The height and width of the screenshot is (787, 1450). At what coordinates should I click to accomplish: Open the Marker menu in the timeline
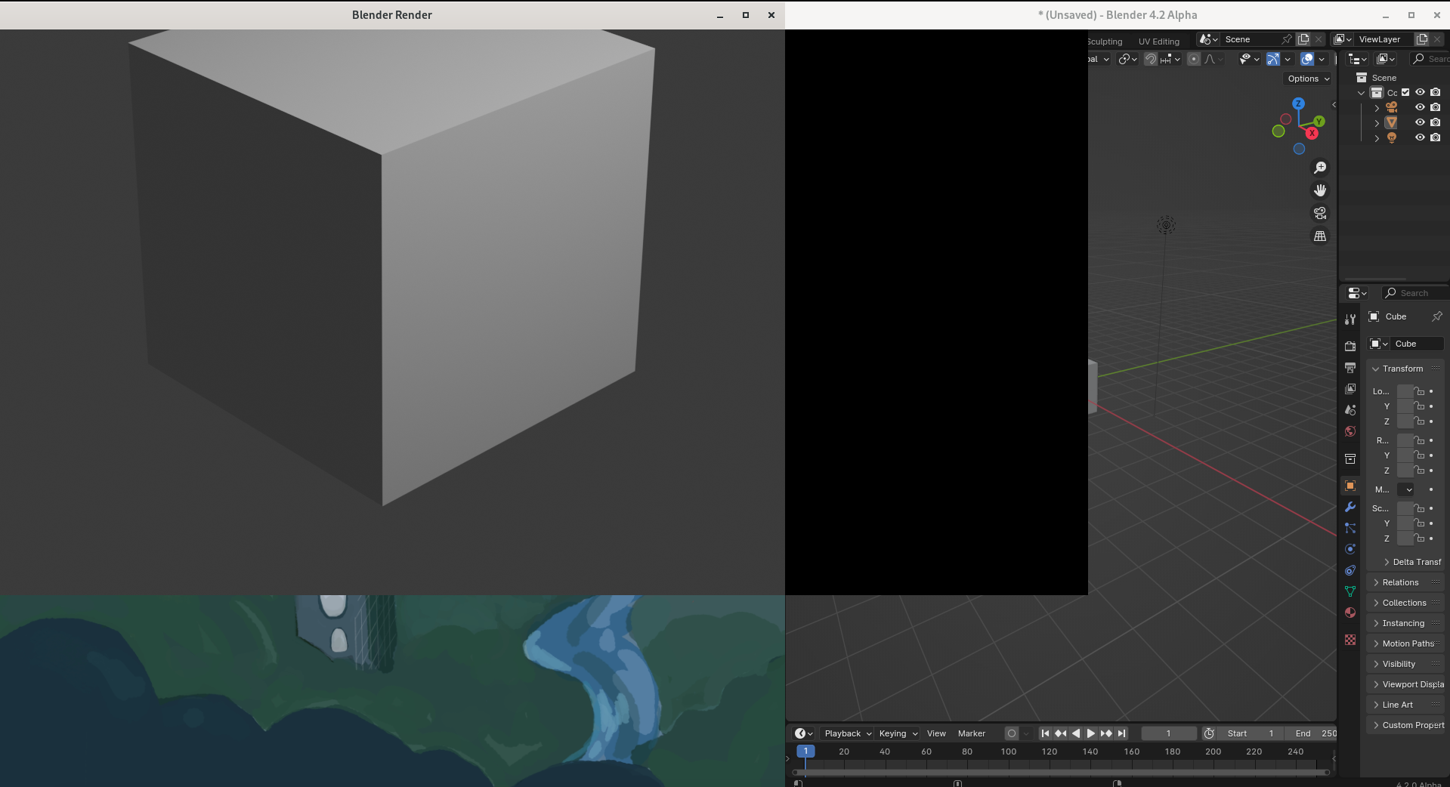pos(971,733)
